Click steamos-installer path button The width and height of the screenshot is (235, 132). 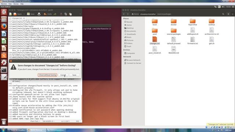[148, 14]
